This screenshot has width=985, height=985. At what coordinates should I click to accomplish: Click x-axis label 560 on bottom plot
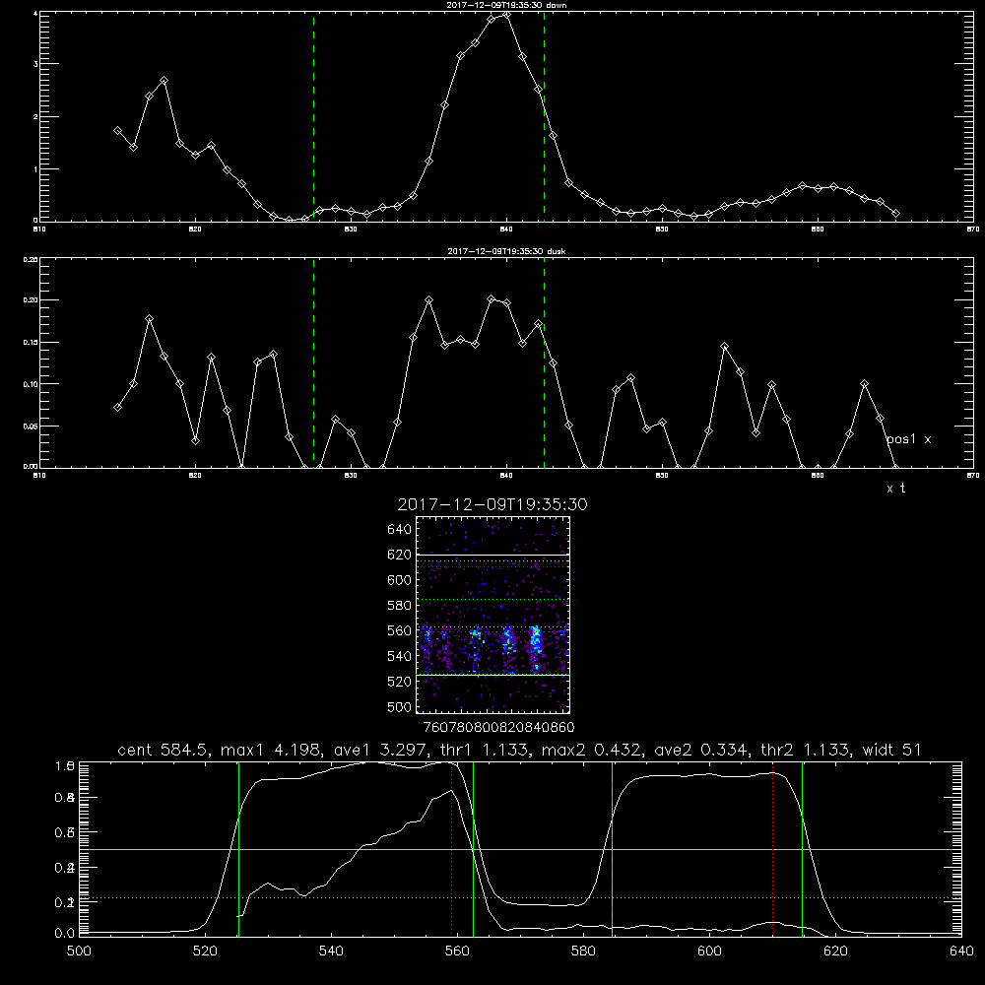[x=457, y=952]
